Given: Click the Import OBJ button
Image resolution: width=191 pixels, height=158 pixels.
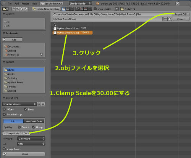Looking at the screenshot, I should [x=181, y=14].
